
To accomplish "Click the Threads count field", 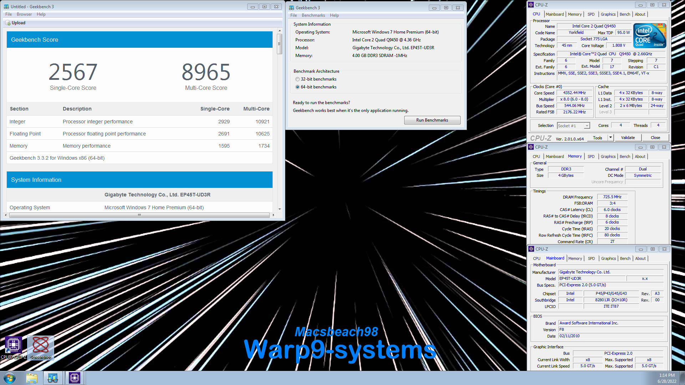I will pos(658,125).
